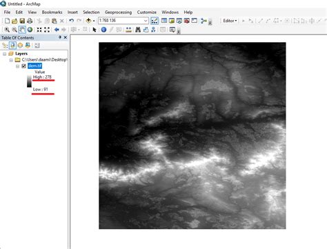Toggle auto-hide pin of Table Of Contents
The width and height of the screenshot is (327, 249).
(x=60, y=37)
